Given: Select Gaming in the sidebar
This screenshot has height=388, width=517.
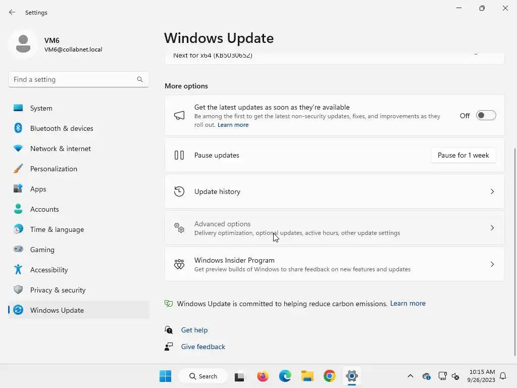Looking at the screenshot, I should [x=79, y=249].
